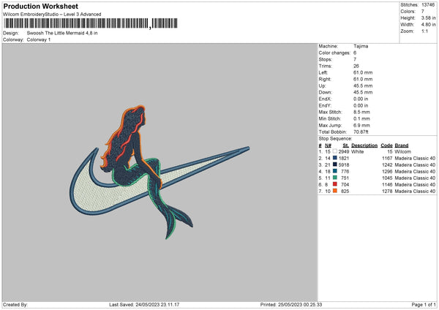Screen dimensions: 439x310
Task: Click stitch count '704' in stop 6
Action: (345, 185)
